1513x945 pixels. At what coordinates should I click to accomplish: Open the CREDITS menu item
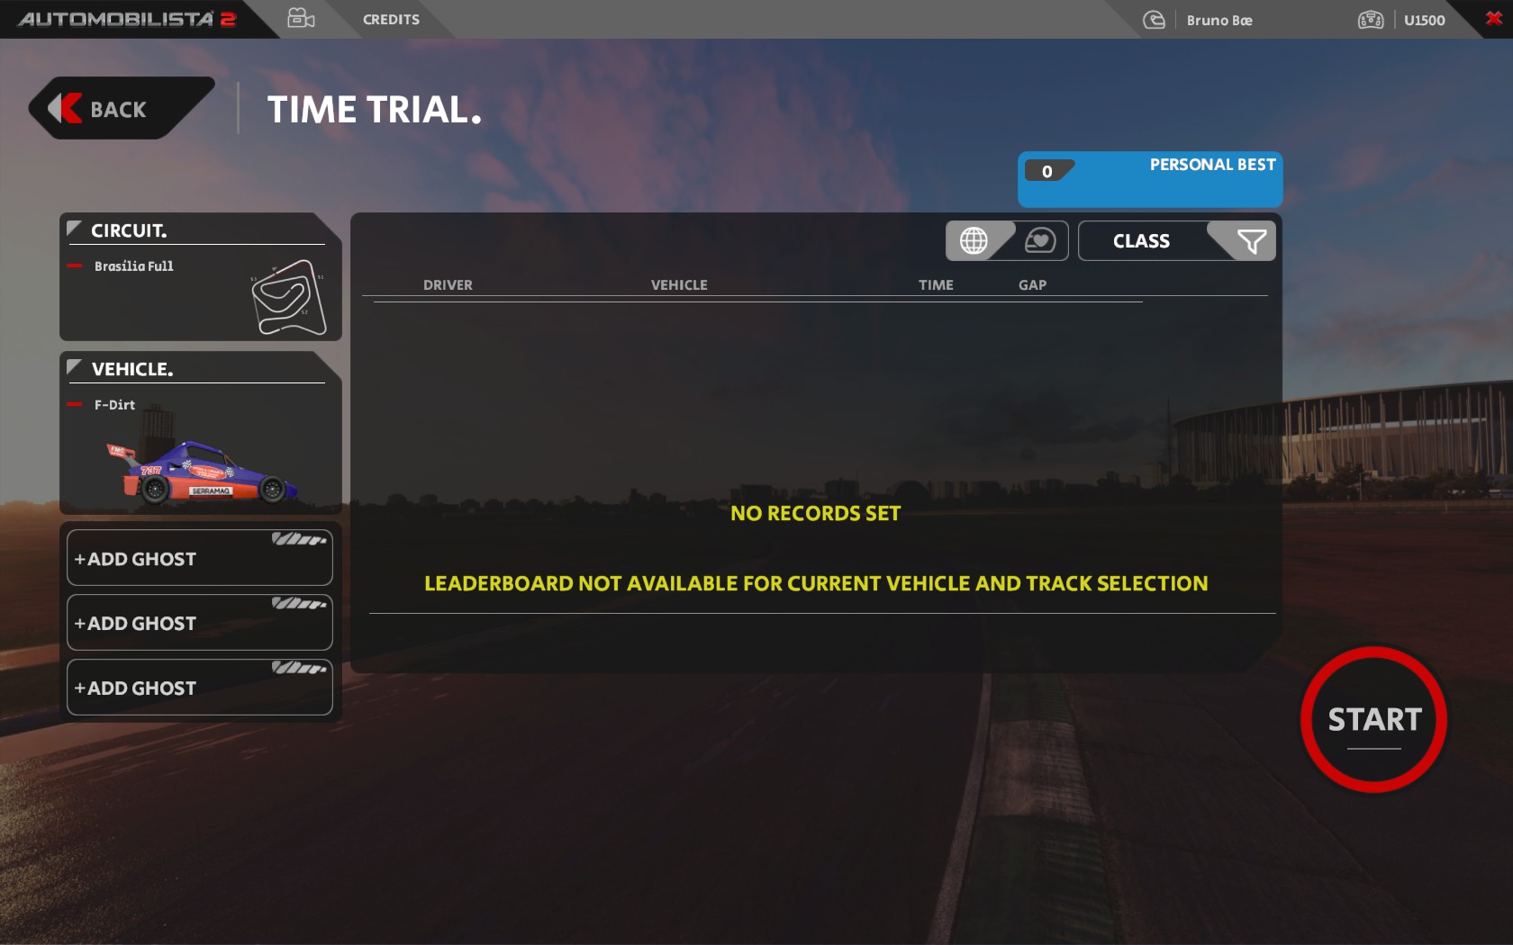pyautogui.click(x=391, y=20)
